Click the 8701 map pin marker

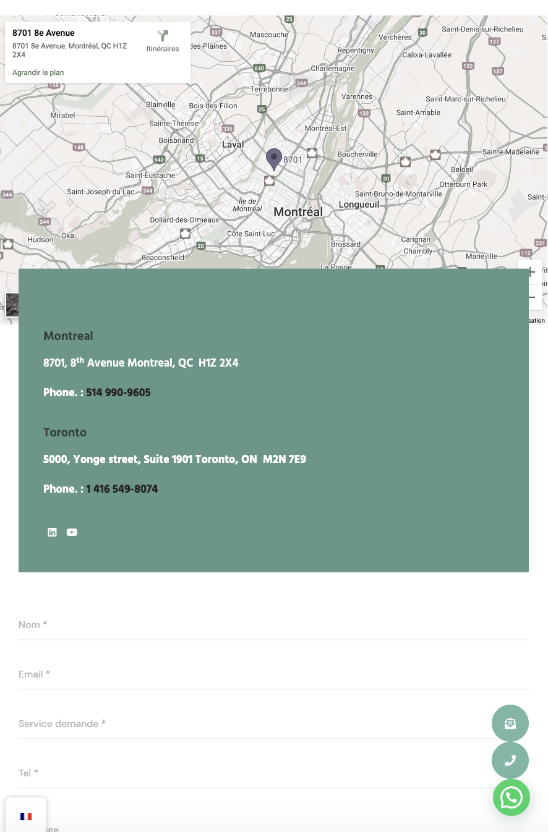(273, 158)
